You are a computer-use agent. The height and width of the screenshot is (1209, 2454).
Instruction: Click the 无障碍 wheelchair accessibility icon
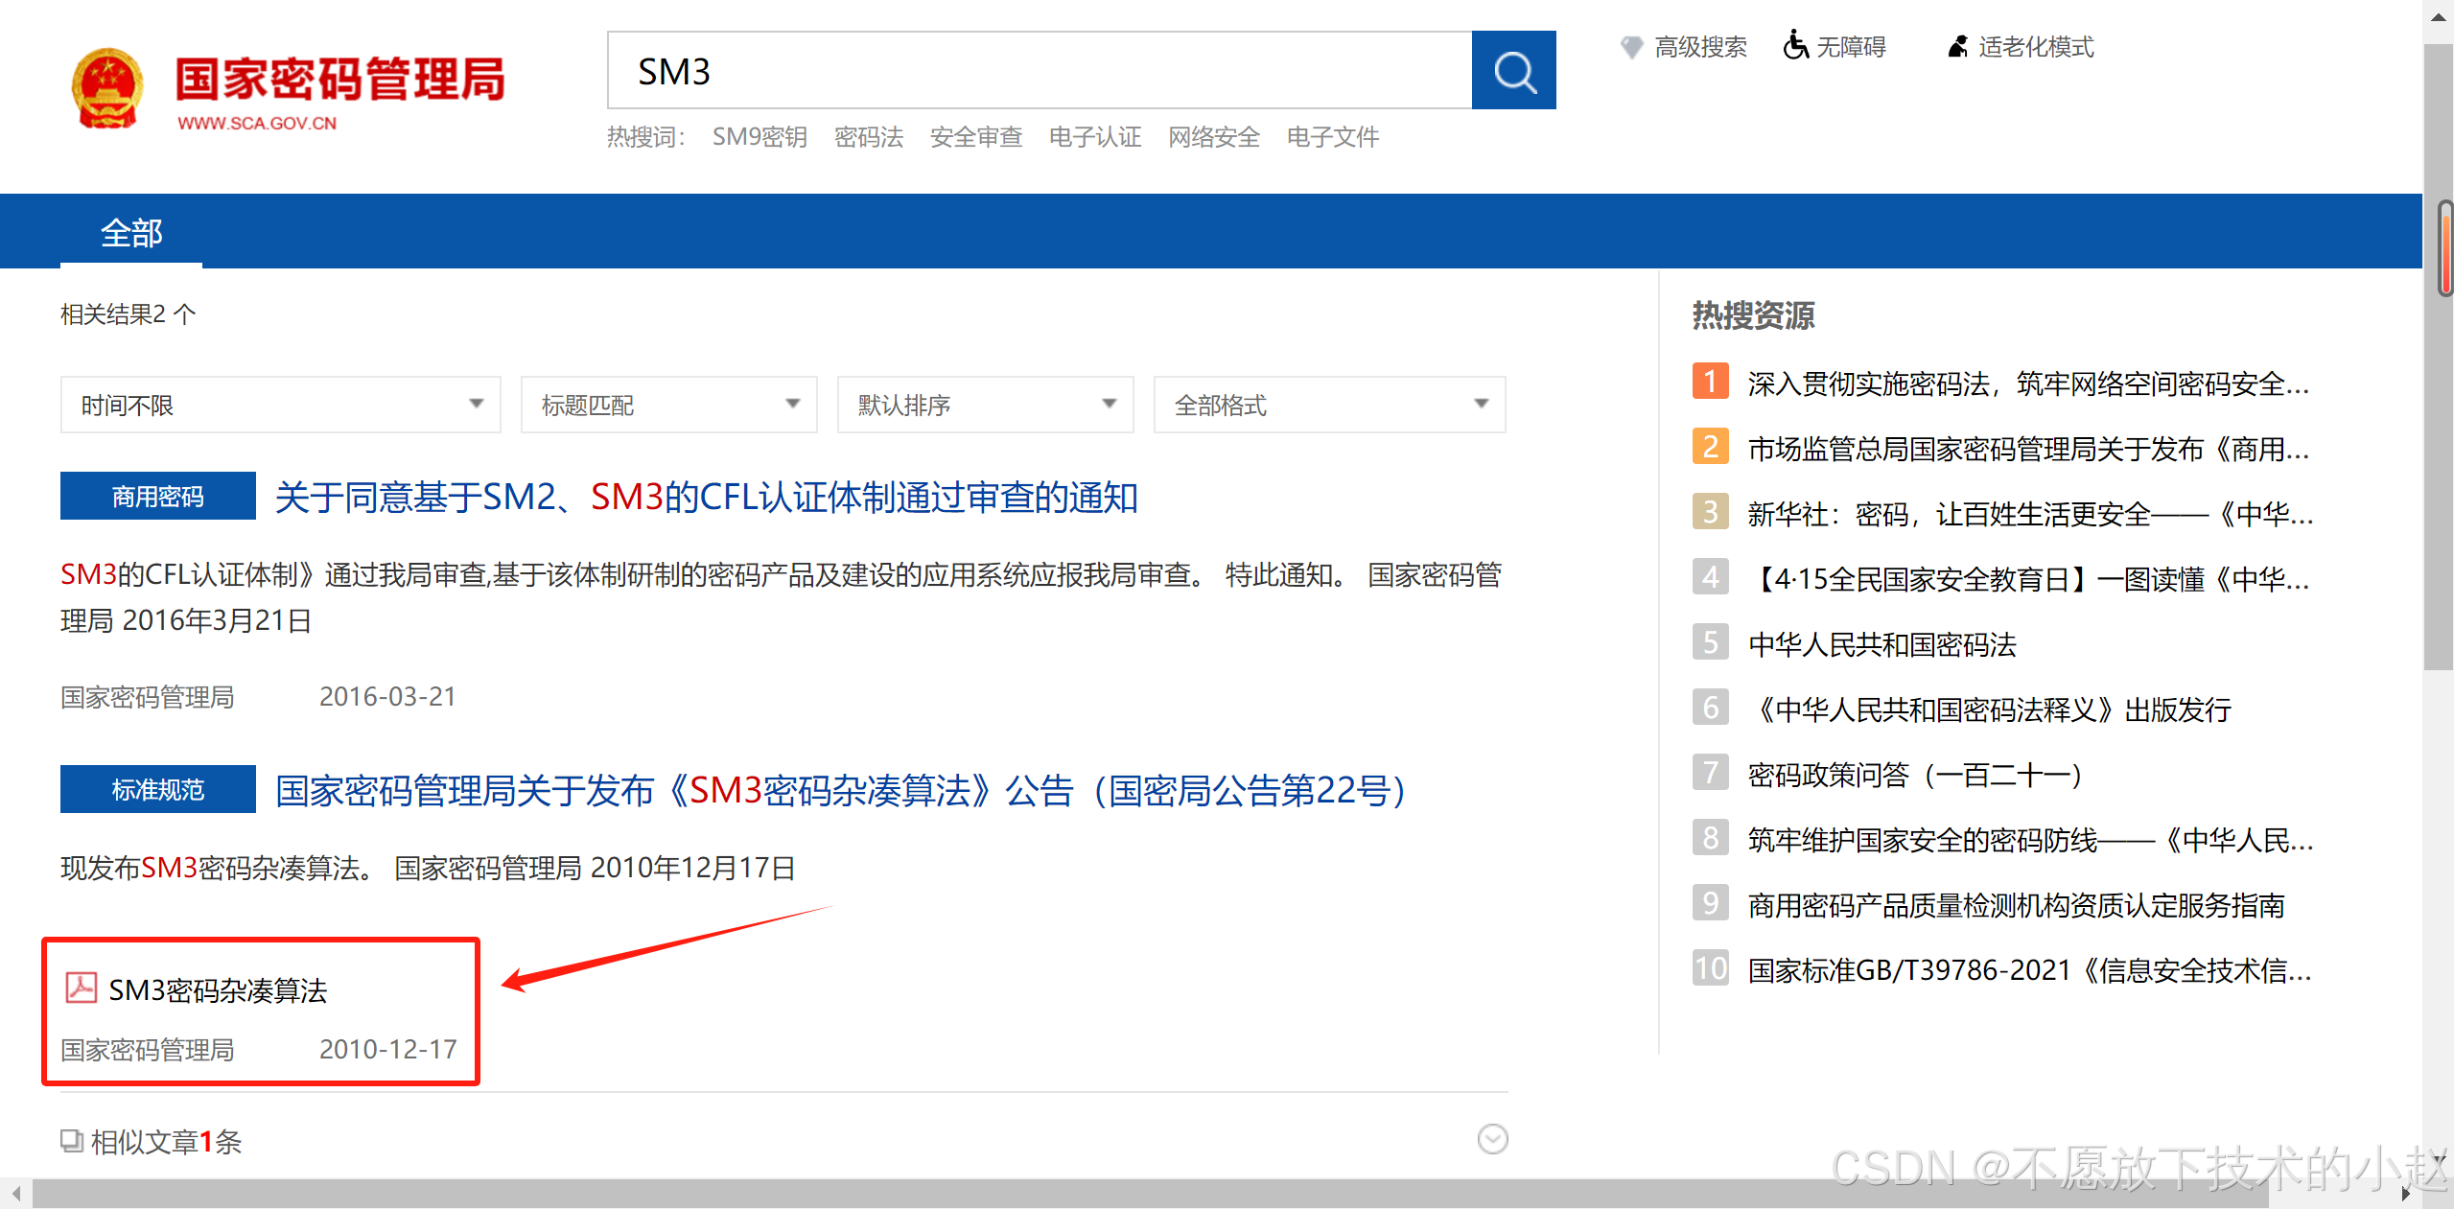[x=1794, y=45]
